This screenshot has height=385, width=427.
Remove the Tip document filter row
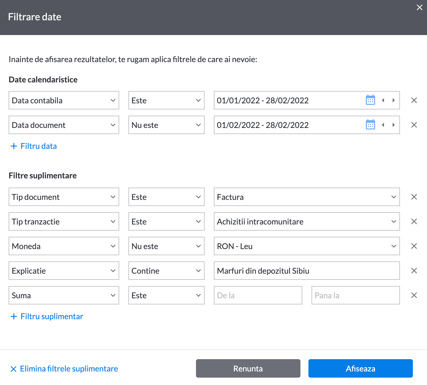click(x=414, y=197)
